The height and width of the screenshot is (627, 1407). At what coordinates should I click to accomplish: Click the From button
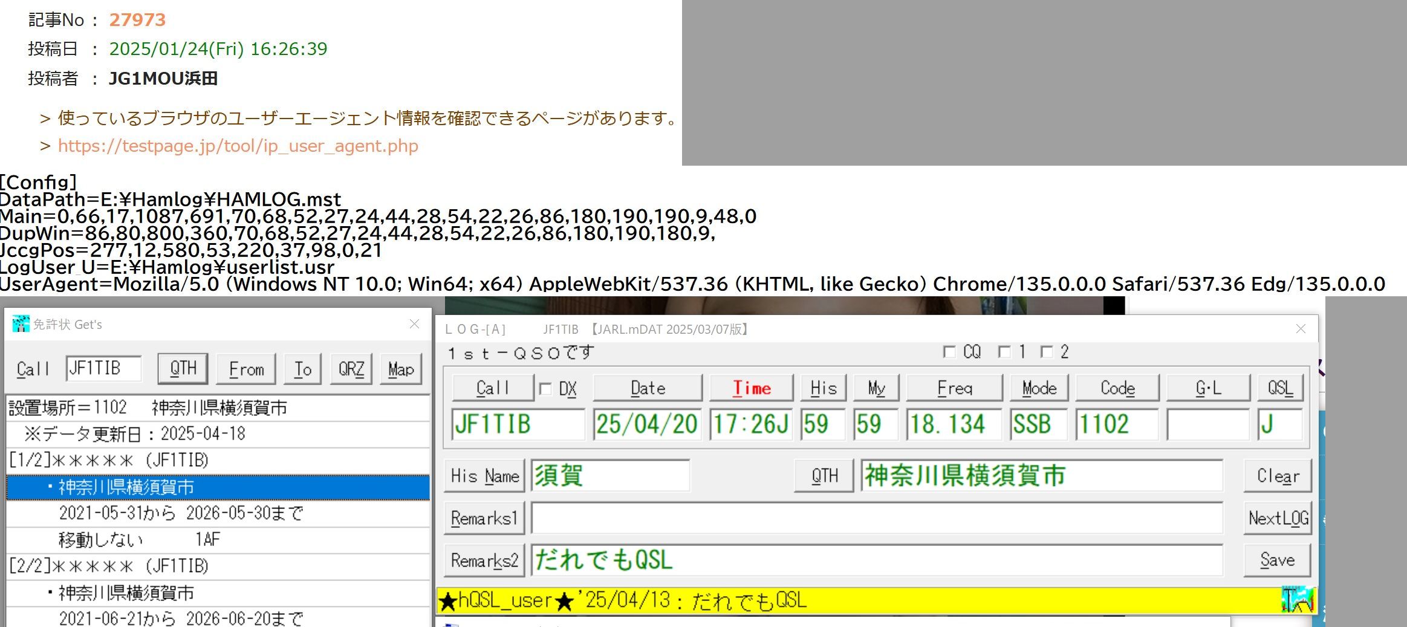(247, 369)
